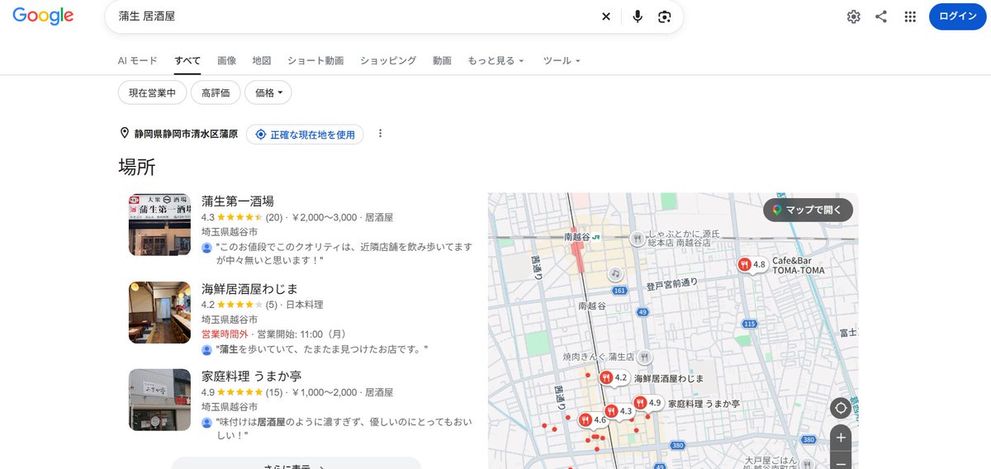Open the 海鮮居酒屋わじま listing title
The image size is (991, 469).
pos(250,288)
